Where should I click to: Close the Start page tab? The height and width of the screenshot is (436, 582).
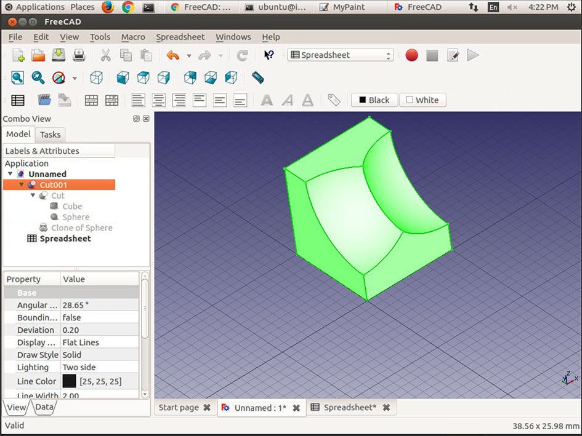(207, 408)
